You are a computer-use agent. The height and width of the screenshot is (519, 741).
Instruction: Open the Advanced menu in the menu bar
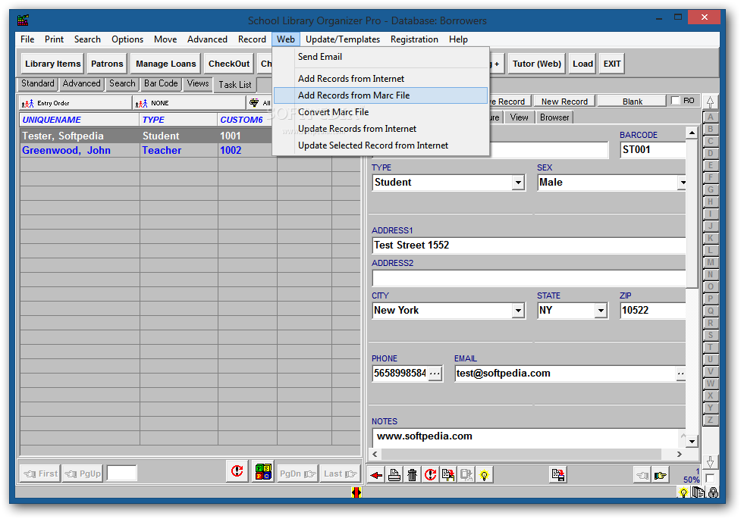(x=207, y=39)
